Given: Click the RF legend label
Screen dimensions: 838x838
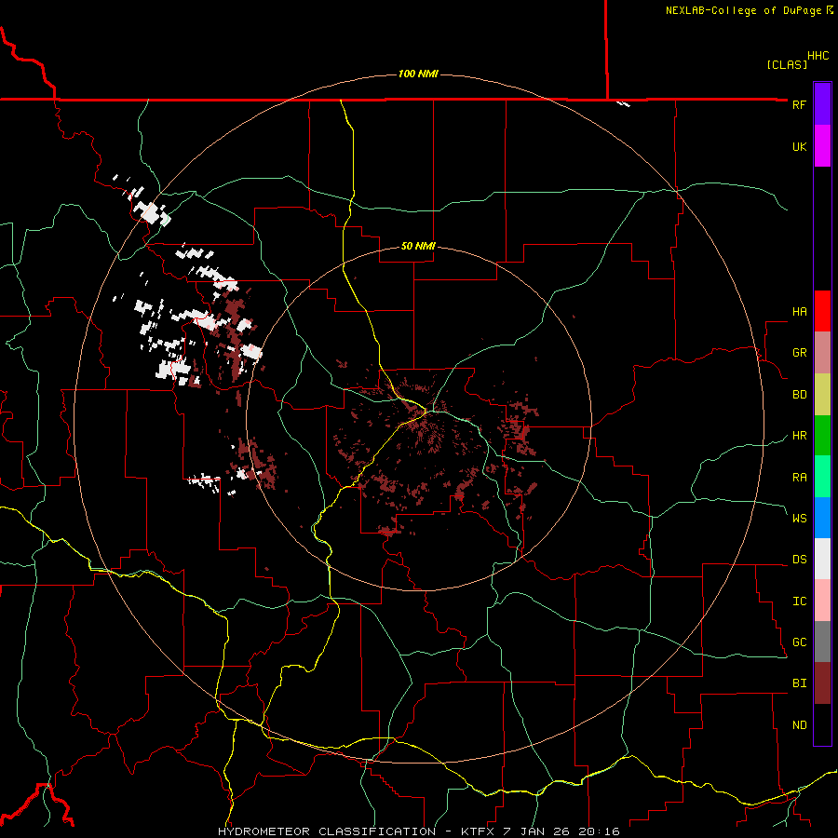Looking at the screenshot, I should pos(799,104).
